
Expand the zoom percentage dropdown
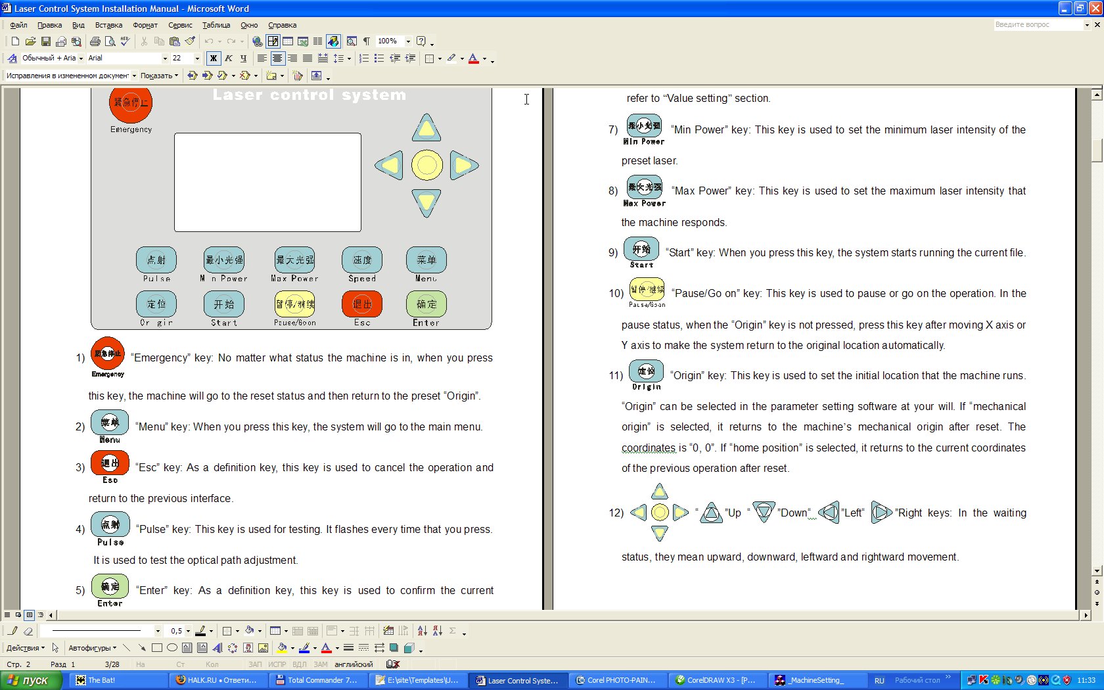pos(408,41)
